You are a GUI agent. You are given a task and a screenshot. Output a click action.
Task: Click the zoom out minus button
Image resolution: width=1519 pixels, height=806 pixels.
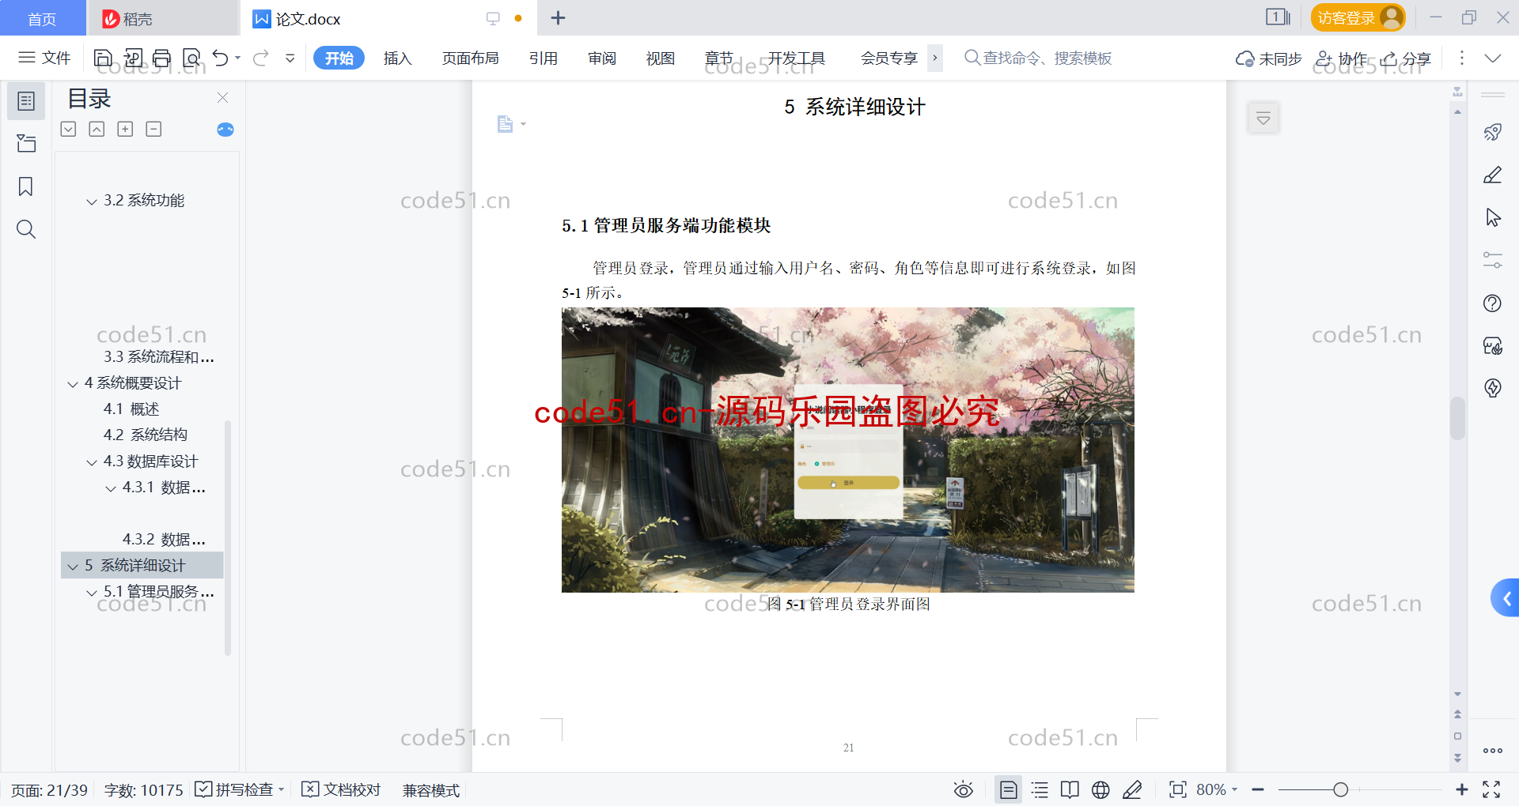pyautogui.click(x=1258, y=789)
